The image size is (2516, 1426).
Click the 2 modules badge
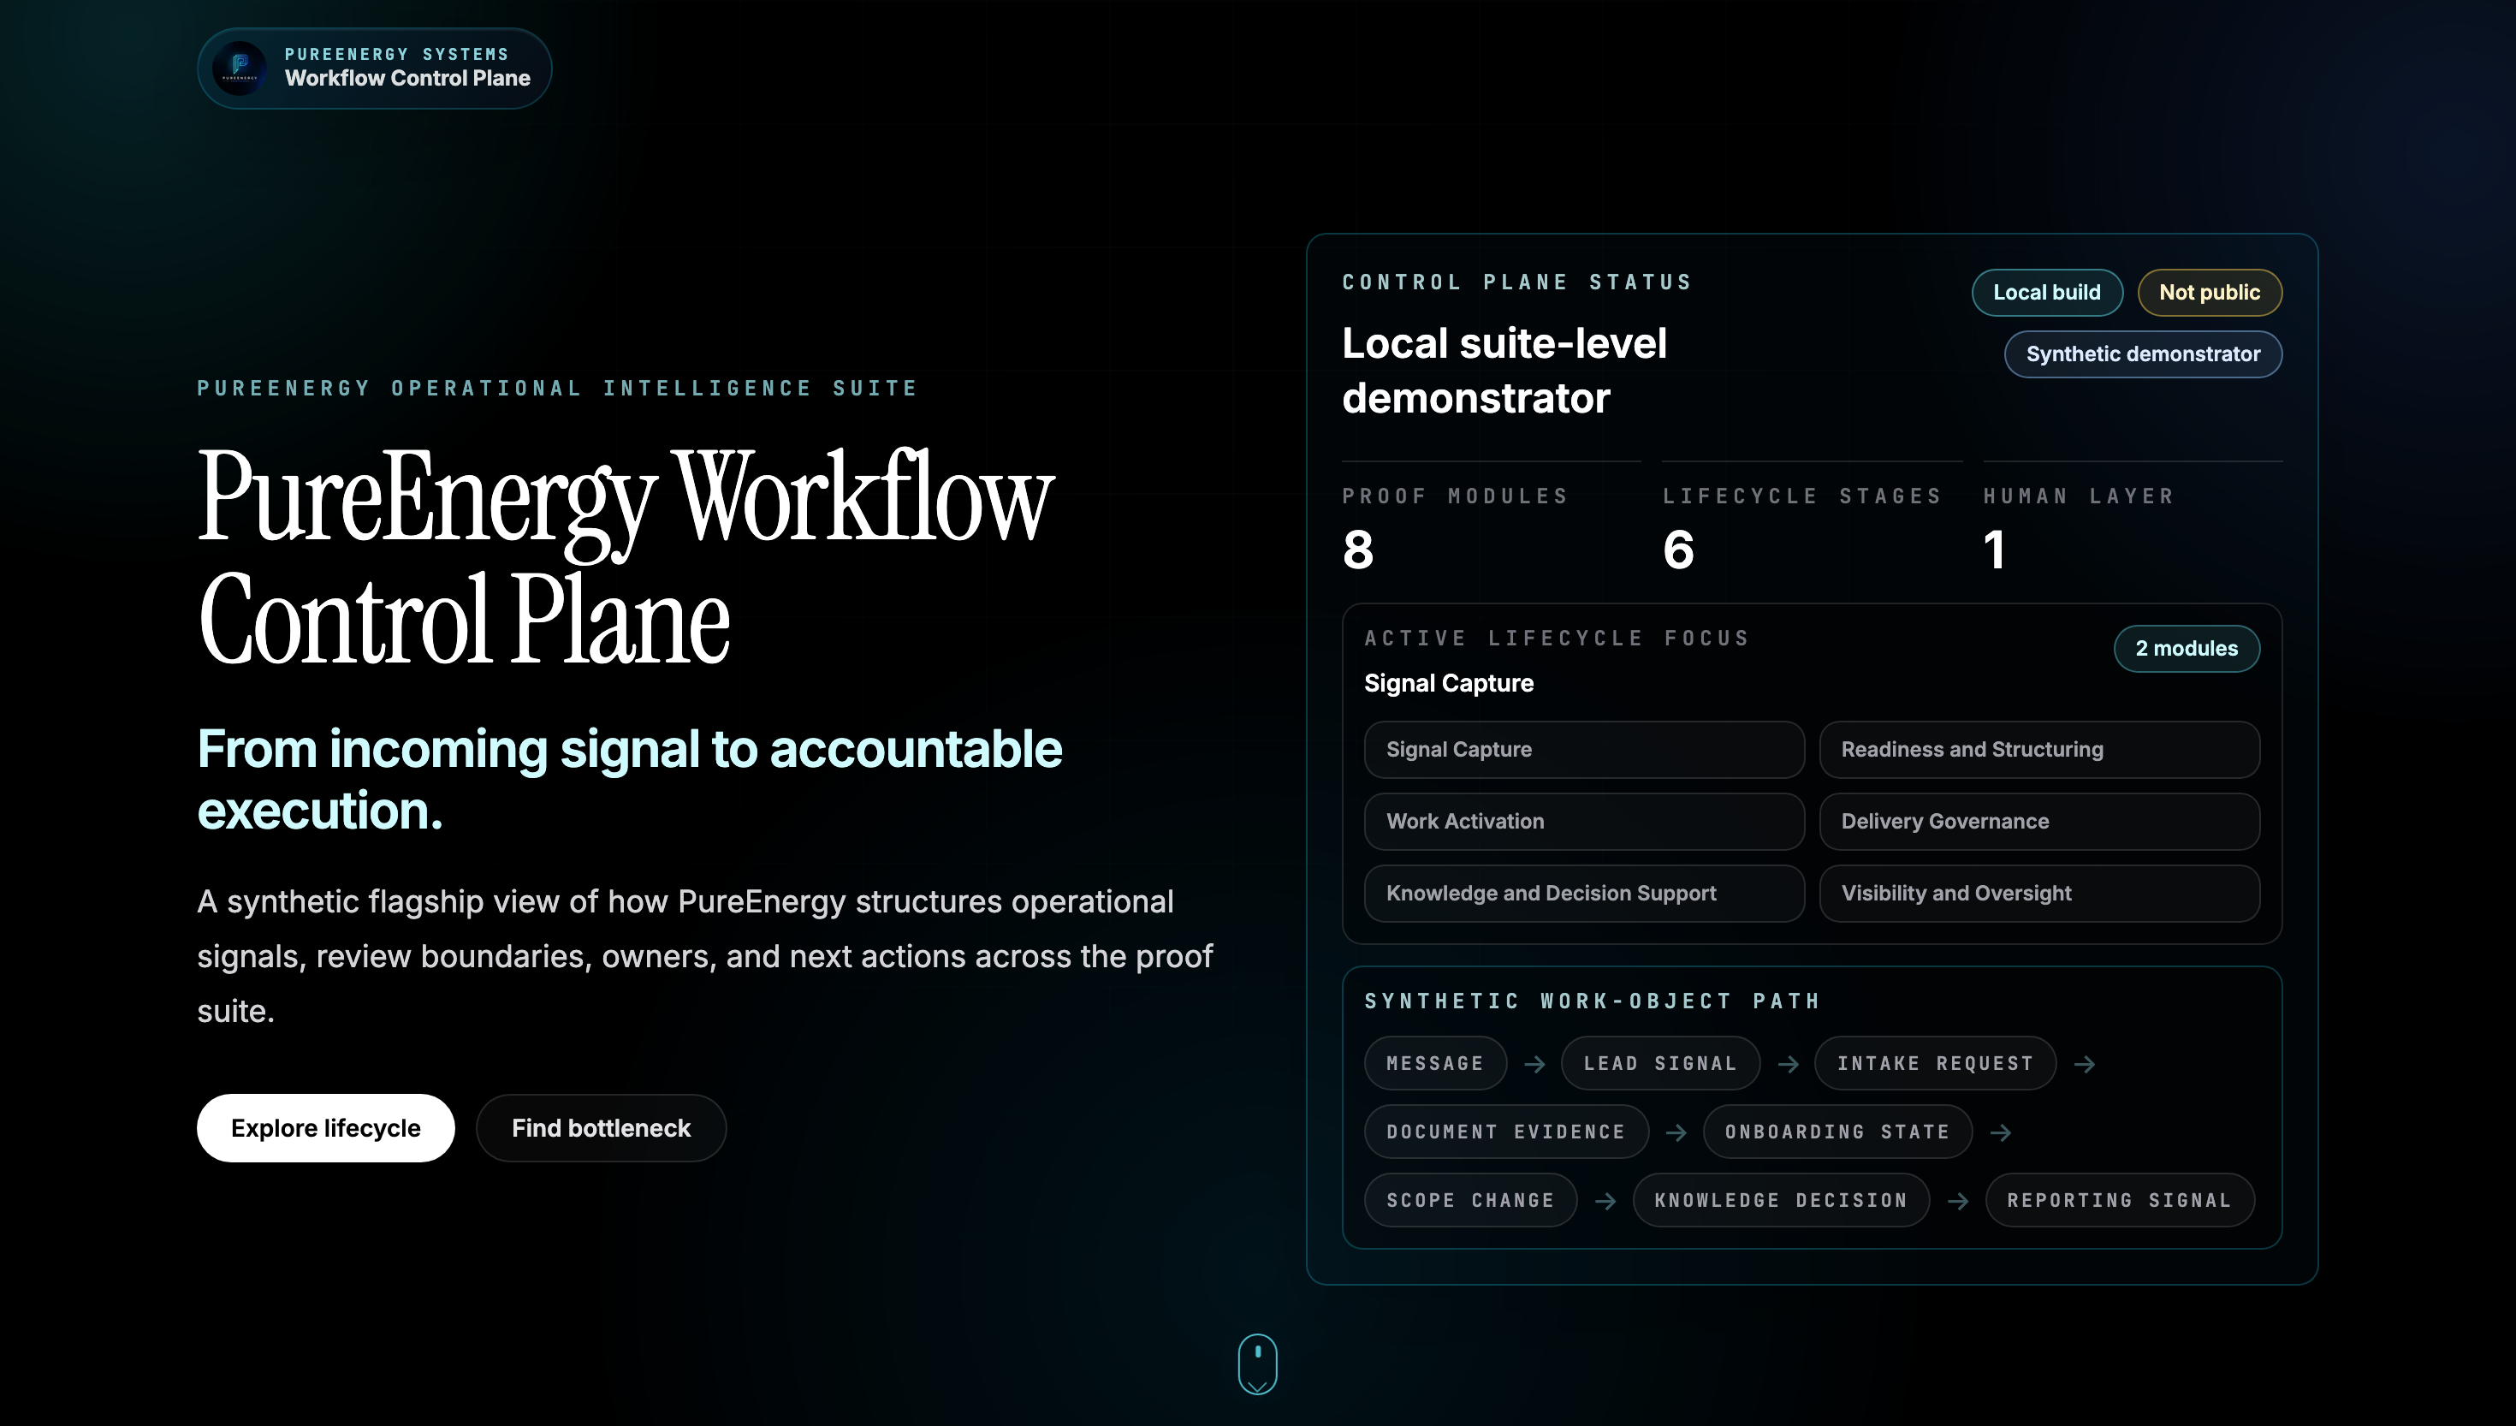tap(2186, 648)
